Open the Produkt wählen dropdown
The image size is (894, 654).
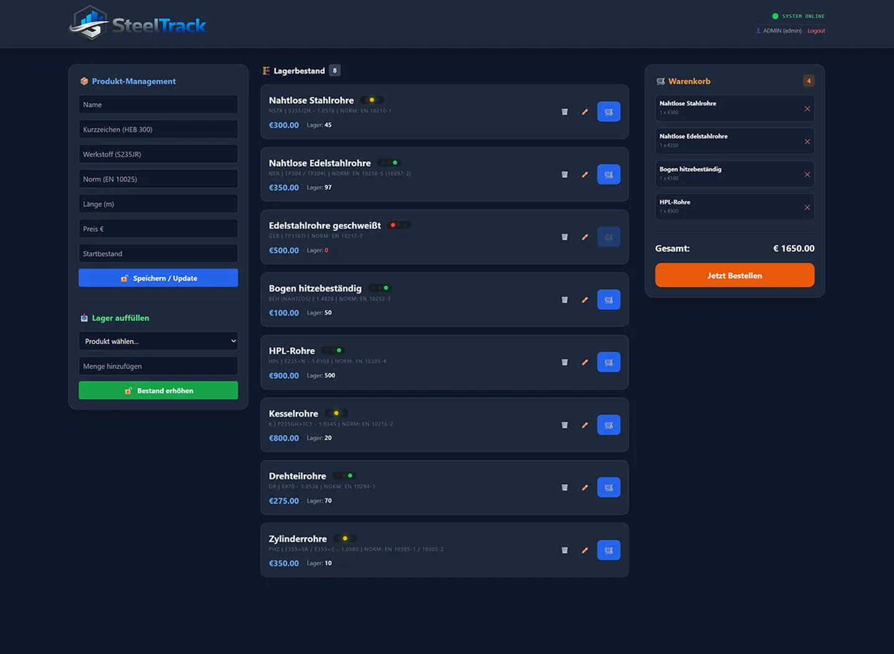(158, 341)
